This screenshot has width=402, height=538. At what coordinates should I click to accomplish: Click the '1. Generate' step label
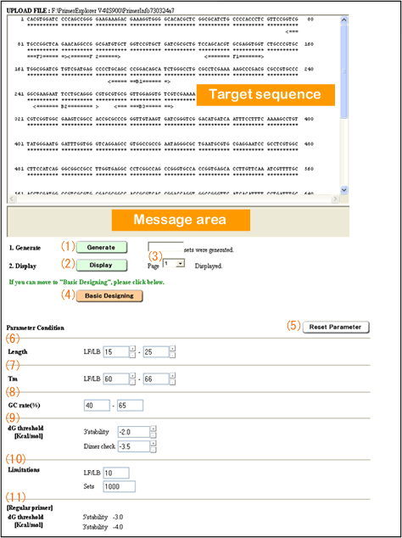pos(25,248)
